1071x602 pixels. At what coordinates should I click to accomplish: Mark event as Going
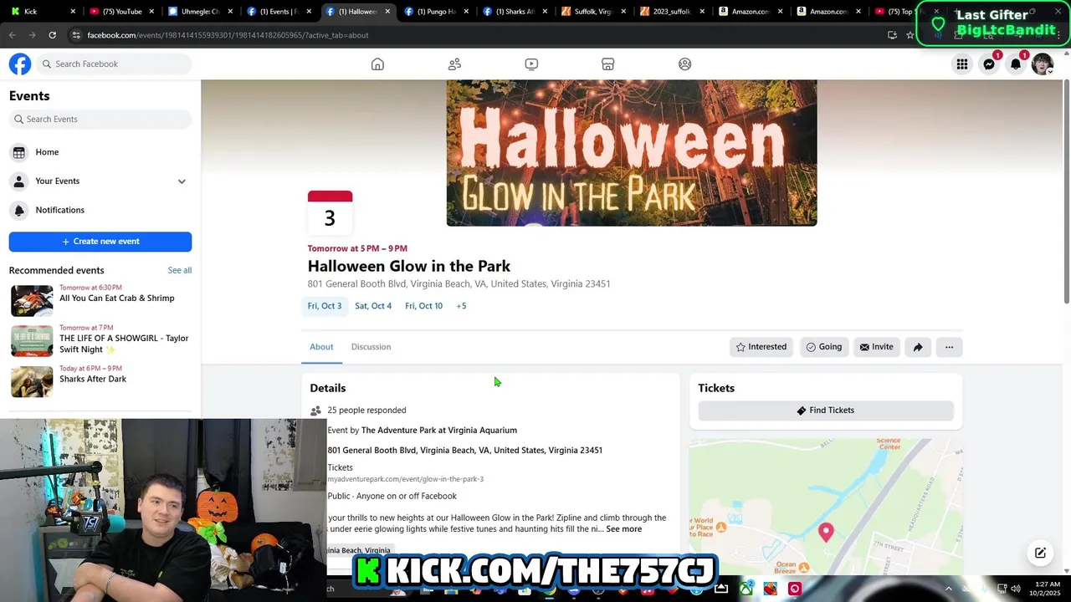click(x=823, y=347)
